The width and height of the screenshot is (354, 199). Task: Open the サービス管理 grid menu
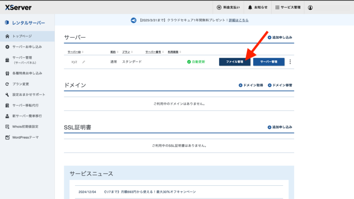click(288, 8)
